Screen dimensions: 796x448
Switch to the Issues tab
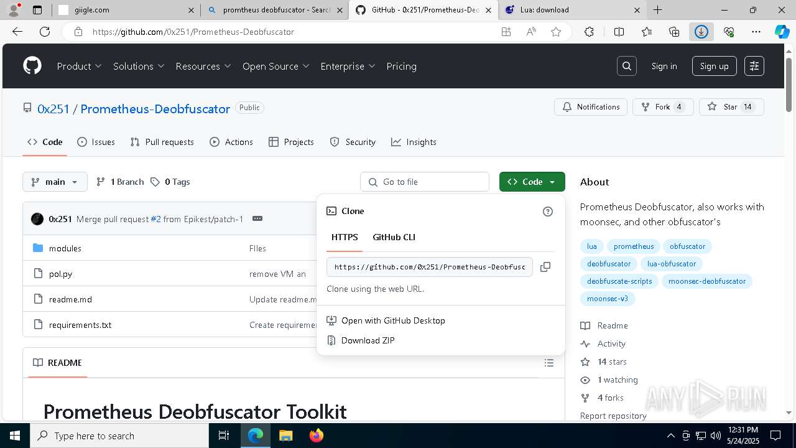[x=96, y=142]
